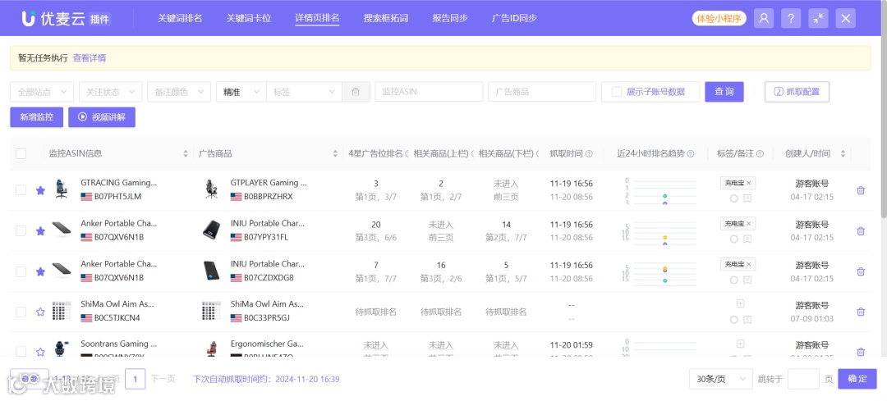Viewport: 887px width, 401px height.
Task: Sort by 创建人/时间 column arrows
Action: click(843, 153)
